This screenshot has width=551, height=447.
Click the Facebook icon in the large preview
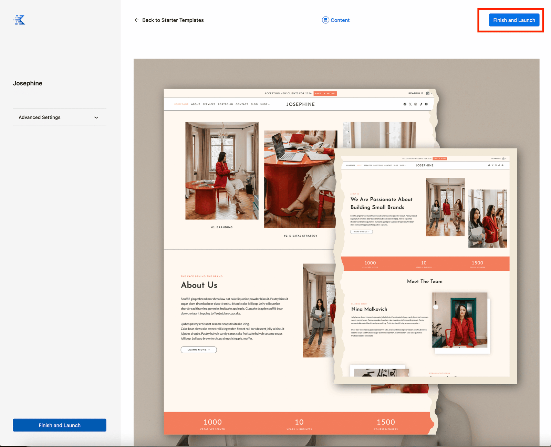click(x=405, y=104)
